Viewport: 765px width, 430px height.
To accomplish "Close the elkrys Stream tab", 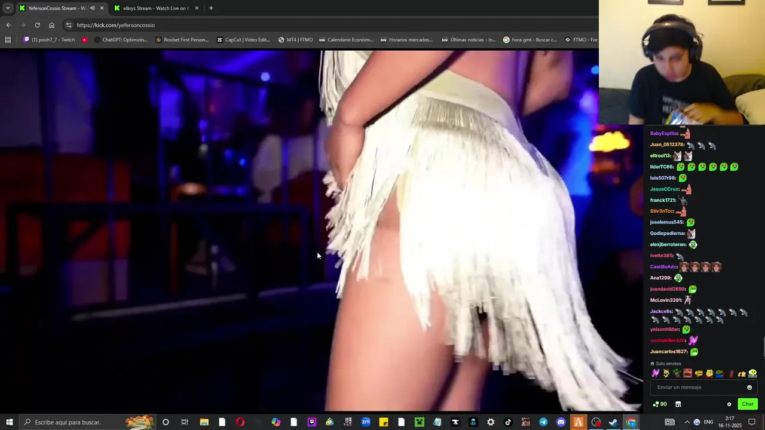I will click(197, 8).
